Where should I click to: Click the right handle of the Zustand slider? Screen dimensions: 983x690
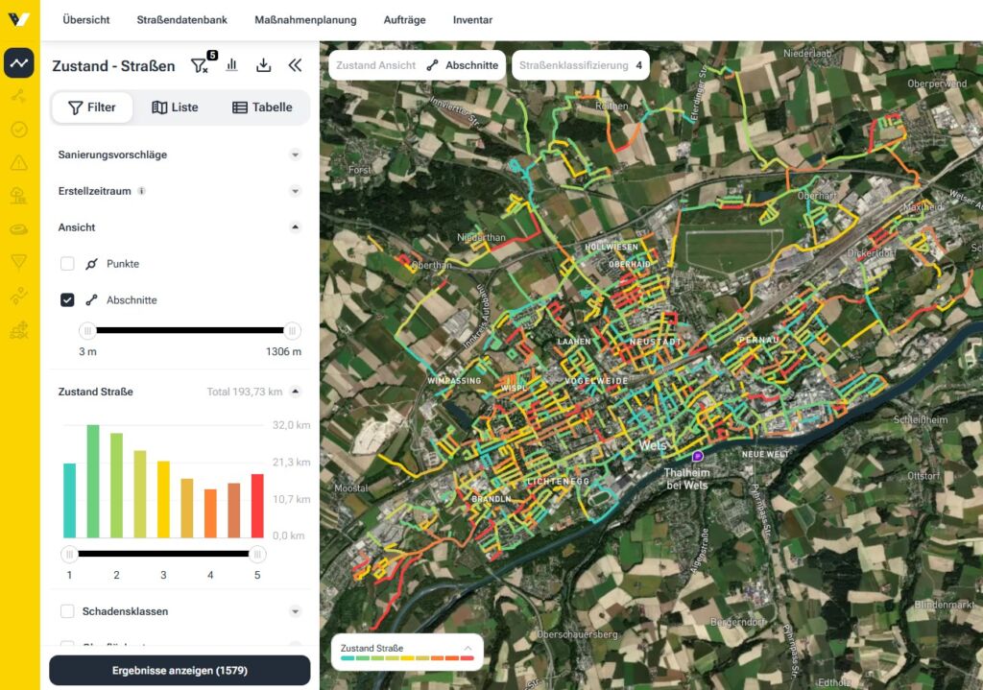click(x=257, y=554)
